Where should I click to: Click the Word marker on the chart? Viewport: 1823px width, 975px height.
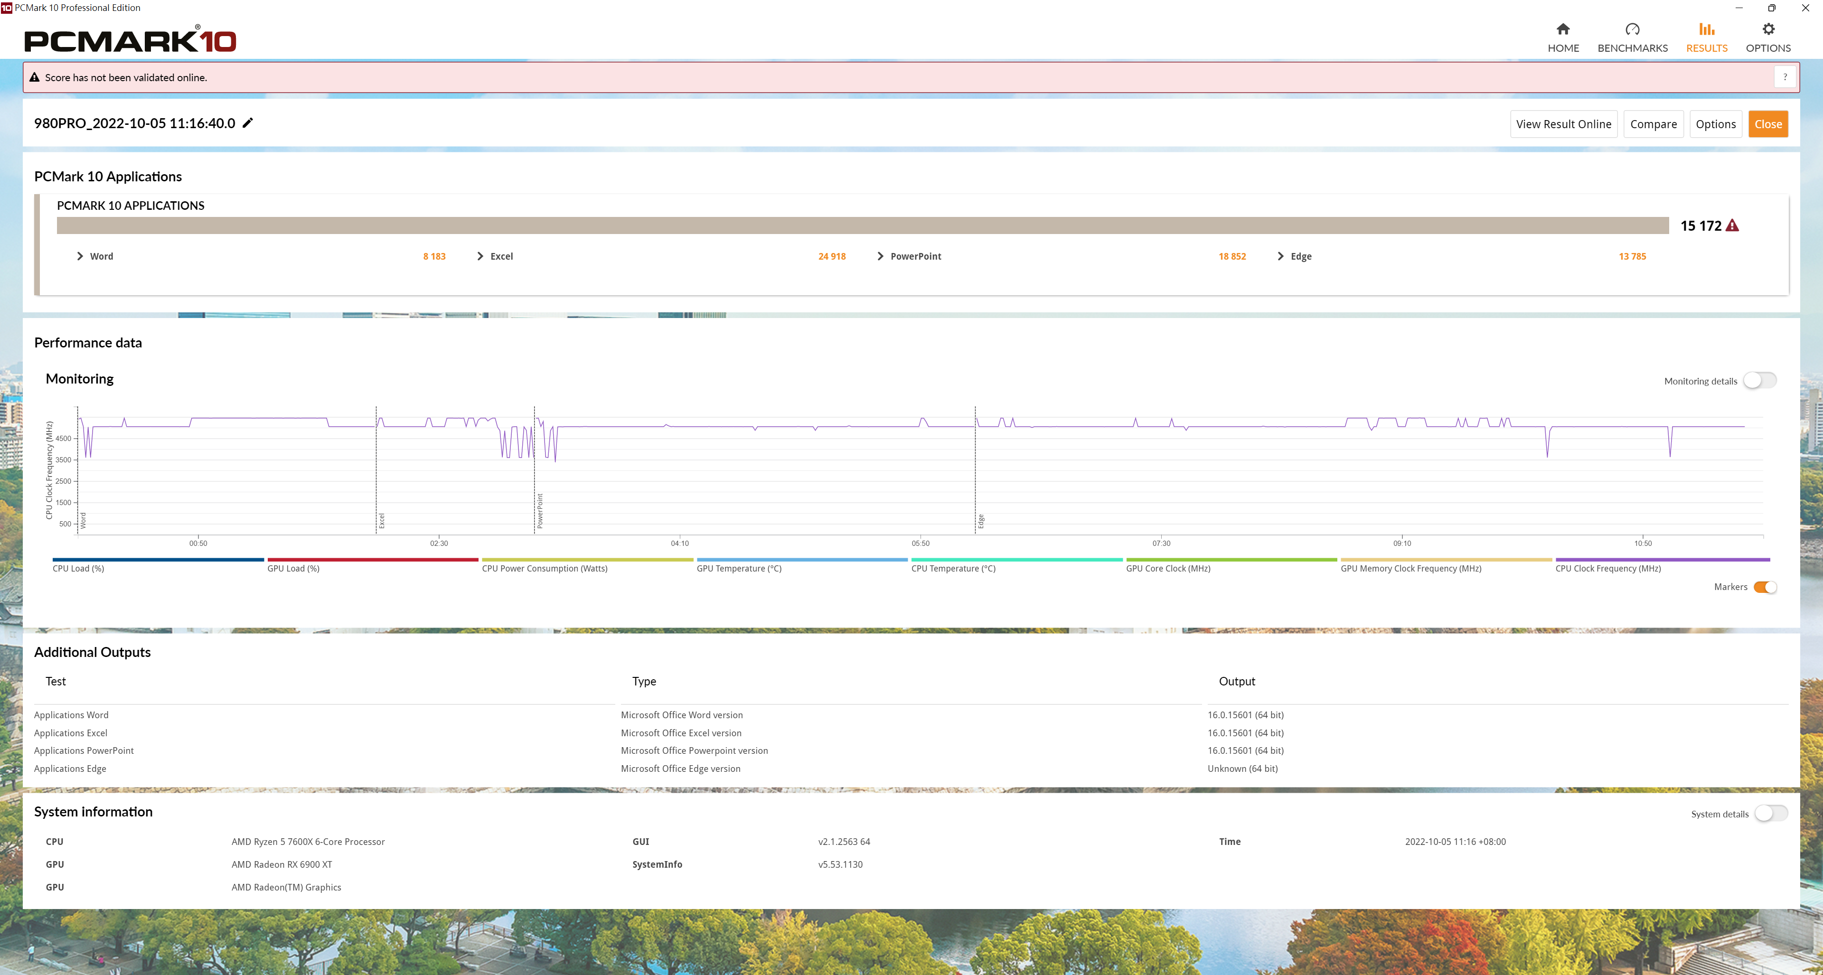(83, 521)
